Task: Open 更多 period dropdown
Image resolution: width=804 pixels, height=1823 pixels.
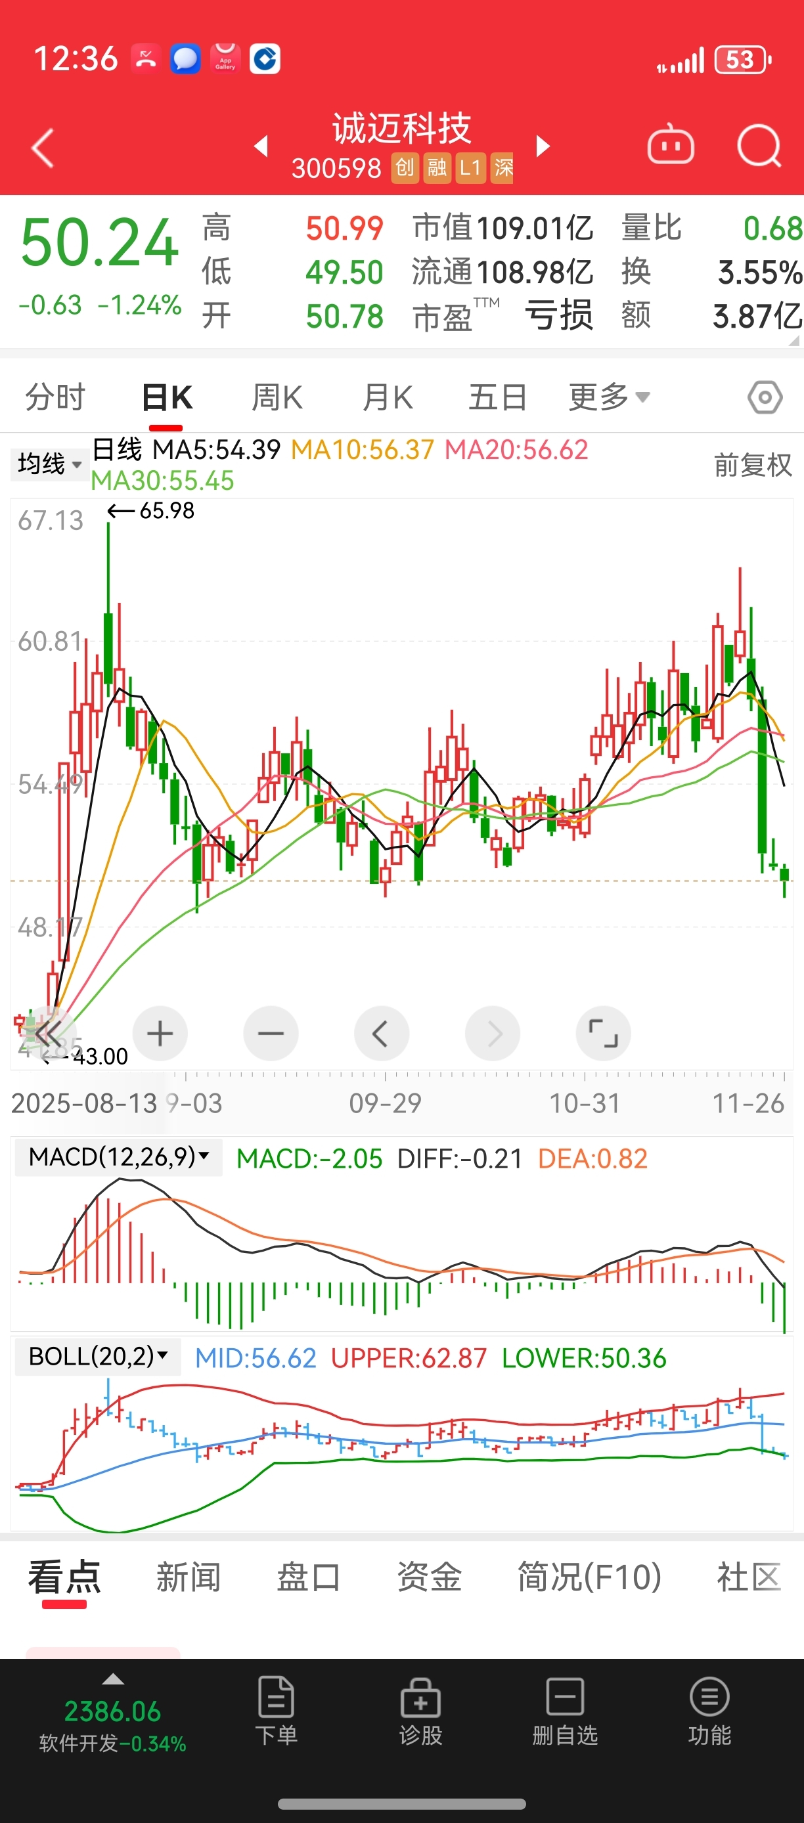Action: [610, 397]
